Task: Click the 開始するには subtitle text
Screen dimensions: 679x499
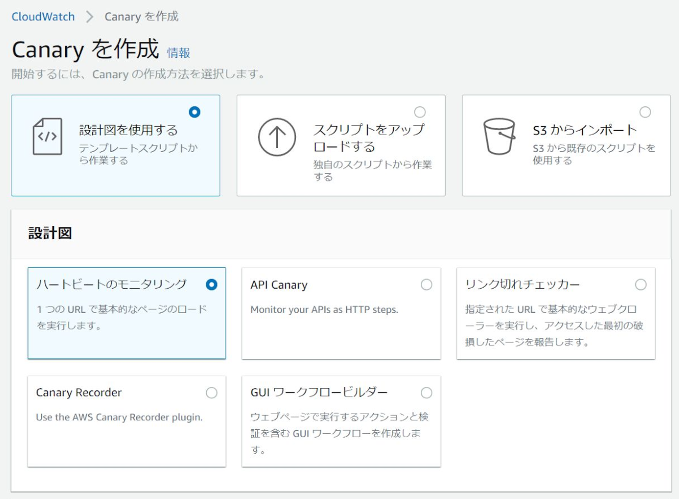Action: [x=139, y=74]
